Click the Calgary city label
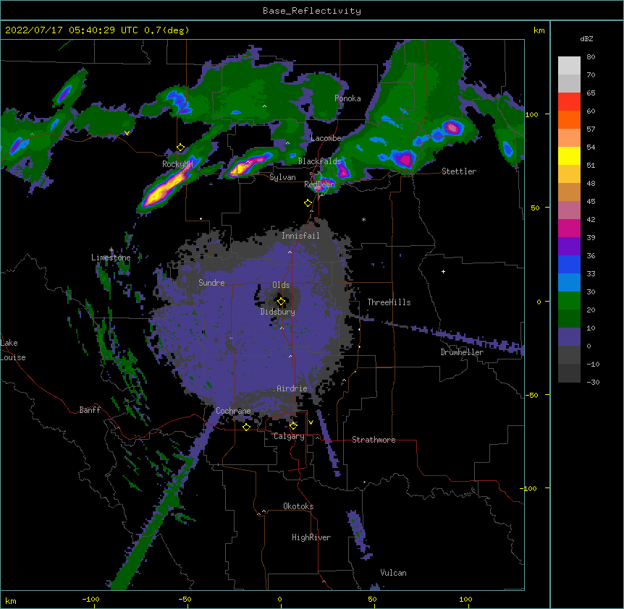 (x=289, y=436)
